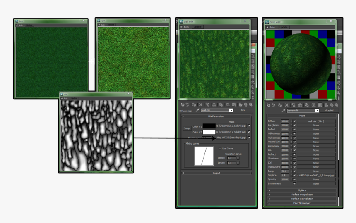The image size is (356, 223).
Task: Click Reset Map X icon in wall mix window
Action: coord(201,104)
